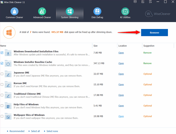Viewport: 176px width, 134px height.
Task: Uncheck Windows Installer Baseline Cache
Action: pyautogui.click(x=2, y=63)
